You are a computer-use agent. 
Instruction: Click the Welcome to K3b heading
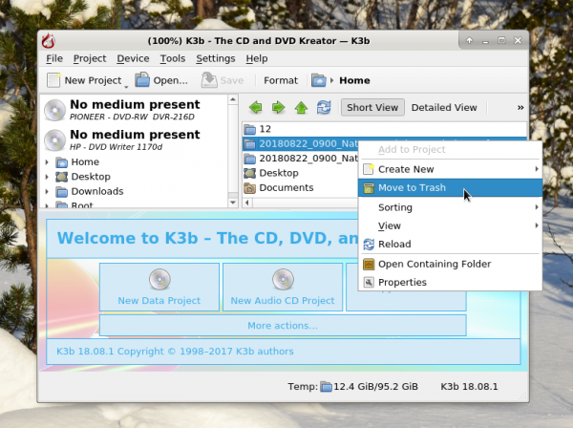[x=207, y=238]
